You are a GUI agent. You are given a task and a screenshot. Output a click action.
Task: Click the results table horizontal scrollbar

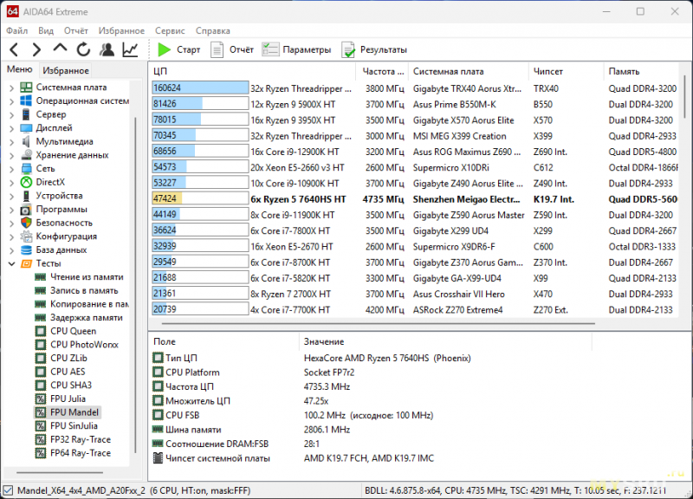point(378,323)
